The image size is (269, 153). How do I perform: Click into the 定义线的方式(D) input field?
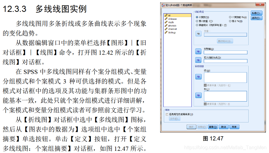tap(226, 61)
